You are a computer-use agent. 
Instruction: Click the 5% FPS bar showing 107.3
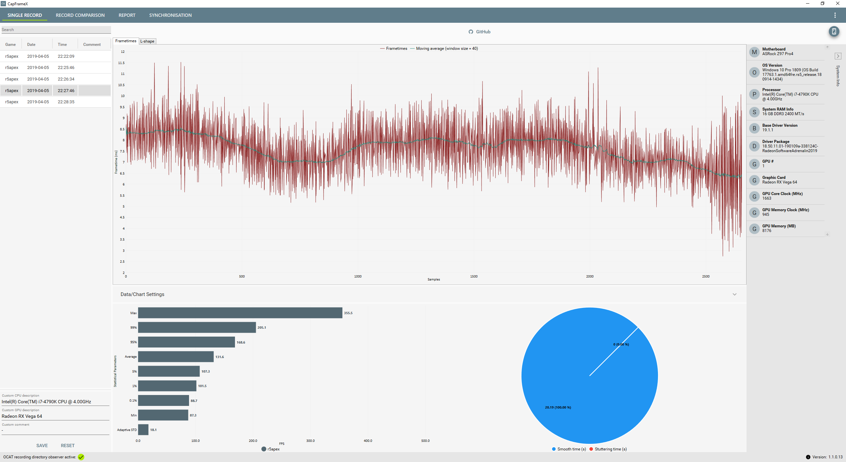click(169, 371)
